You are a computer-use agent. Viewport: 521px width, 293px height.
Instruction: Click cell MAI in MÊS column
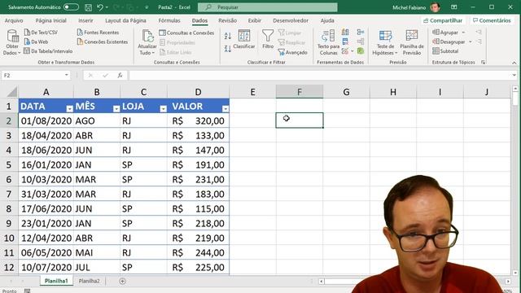[x=97, y=253]
